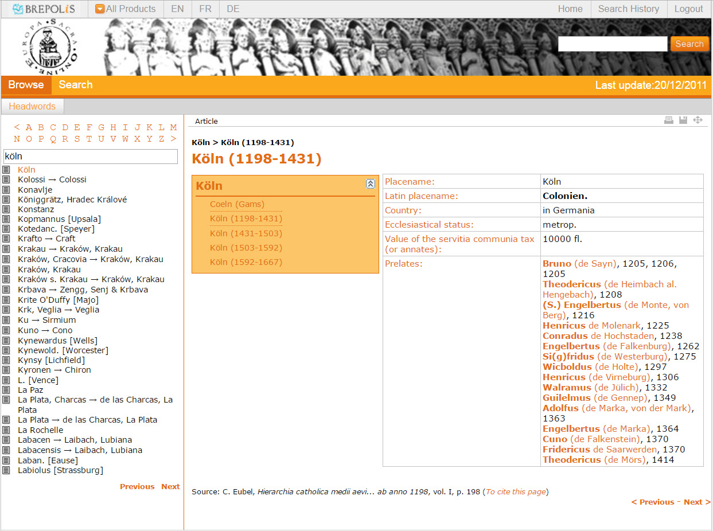Collapse the Köln panel with chevron button
The height and width of the screenshot is (531, 713).
point(371,184)
